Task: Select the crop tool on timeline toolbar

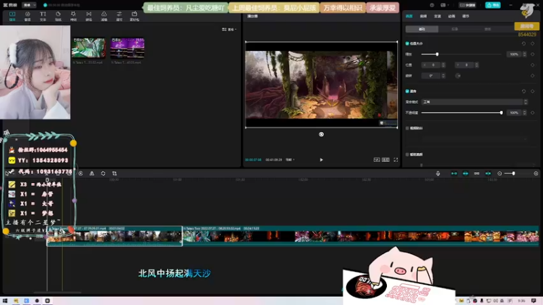Action: (114, 174)
